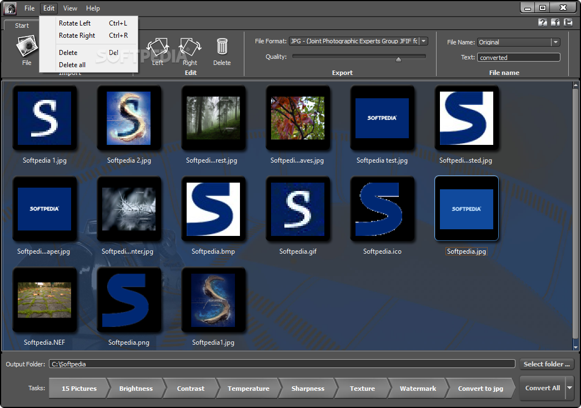Open the Texture task step
Screen dimensions: 581x408
[362, 389]
